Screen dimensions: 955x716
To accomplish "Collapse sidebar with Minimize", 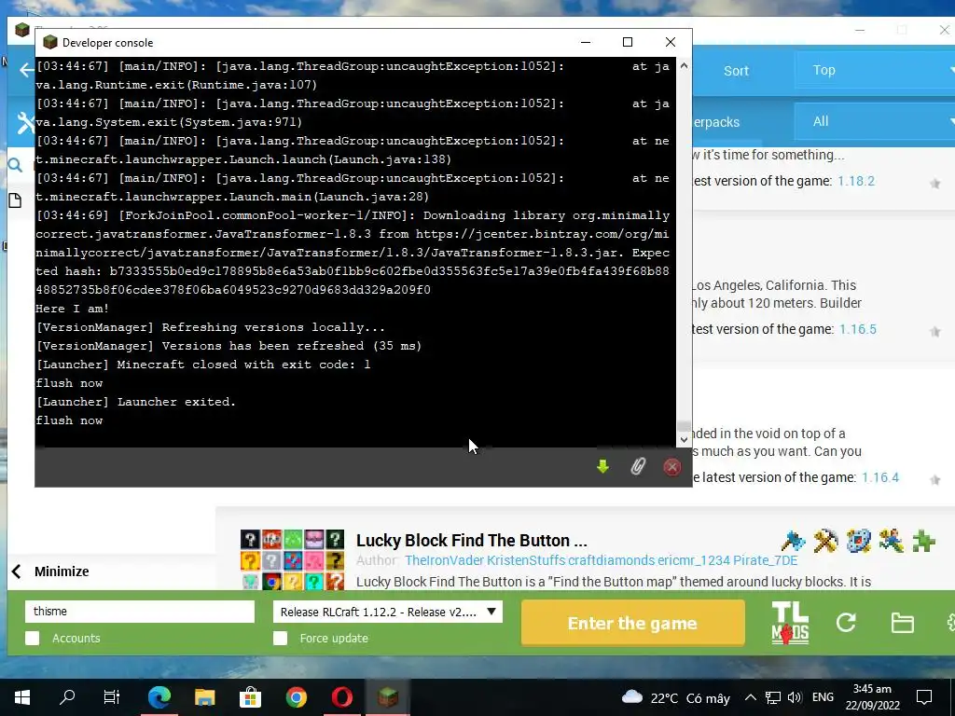I will pyautogui.click(x=50, y=571).
